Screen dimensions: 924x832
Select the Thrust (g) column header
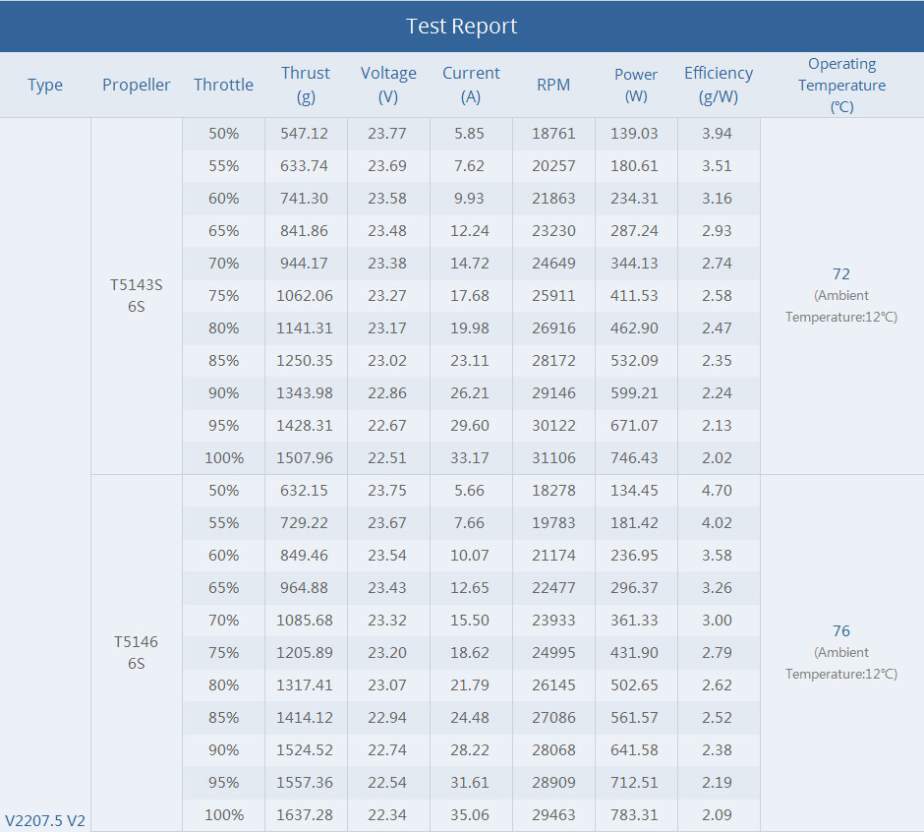click(306, 85)
